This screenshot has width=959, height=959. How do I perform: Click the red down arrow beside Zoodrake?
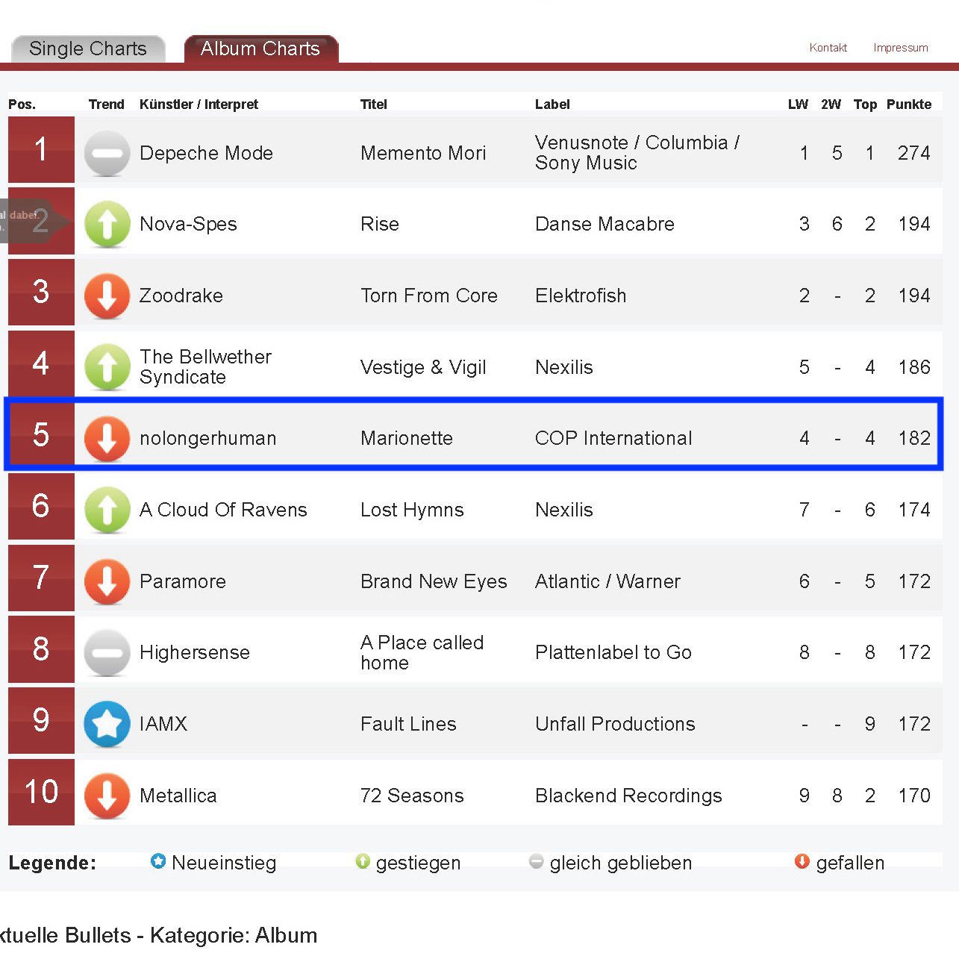[107, 296]
